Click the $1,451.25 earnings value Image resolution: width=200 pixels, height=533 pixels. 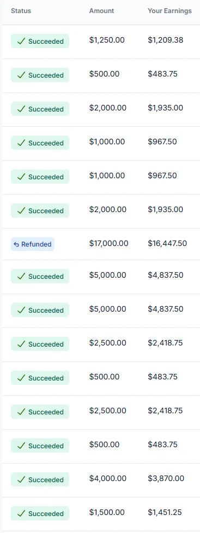(x=165, y=512)
